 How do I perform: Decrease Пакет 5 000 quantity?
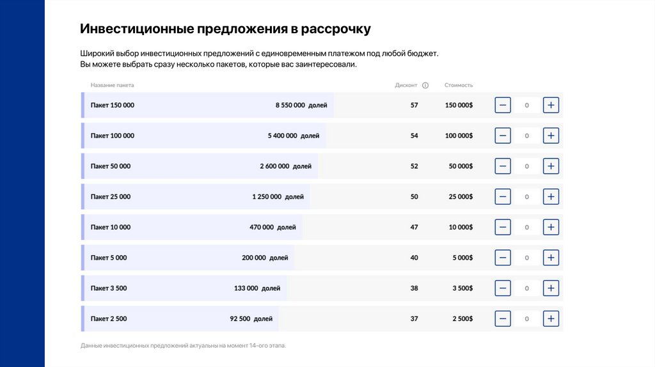[503, 258]
